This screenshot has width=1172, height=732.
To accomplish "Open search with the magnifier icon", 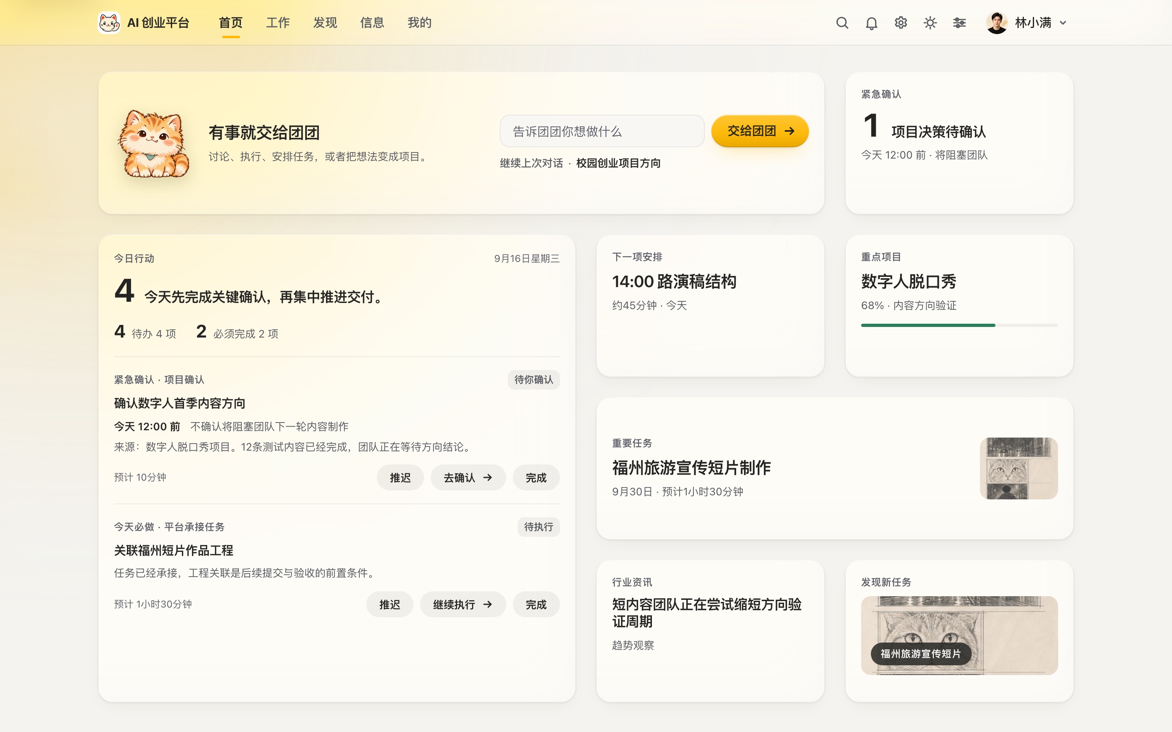I will coord(842,23).
